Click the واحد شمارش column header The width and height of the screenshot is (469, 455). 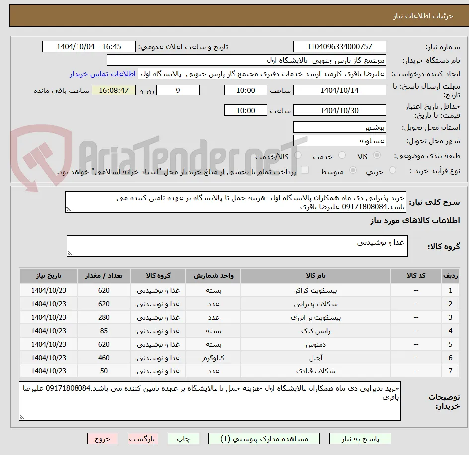(213, 275)
